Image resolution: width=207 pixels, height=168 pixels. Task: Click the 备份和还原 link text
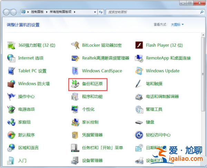[92, 84]
